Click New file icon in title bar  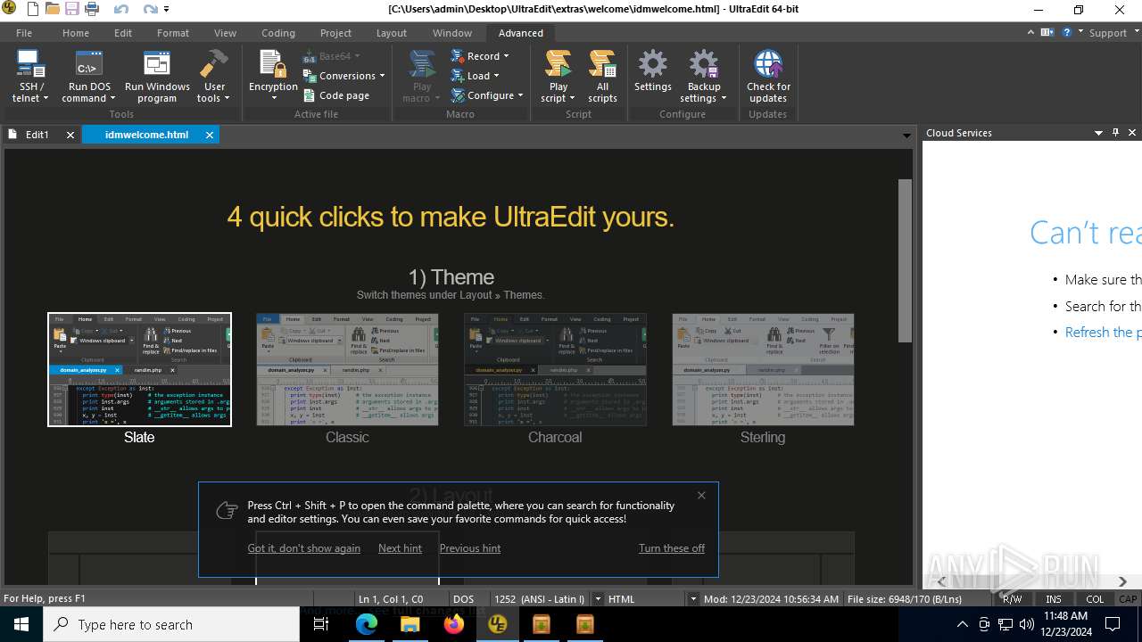pyautogui.click(x=33, y=10)
